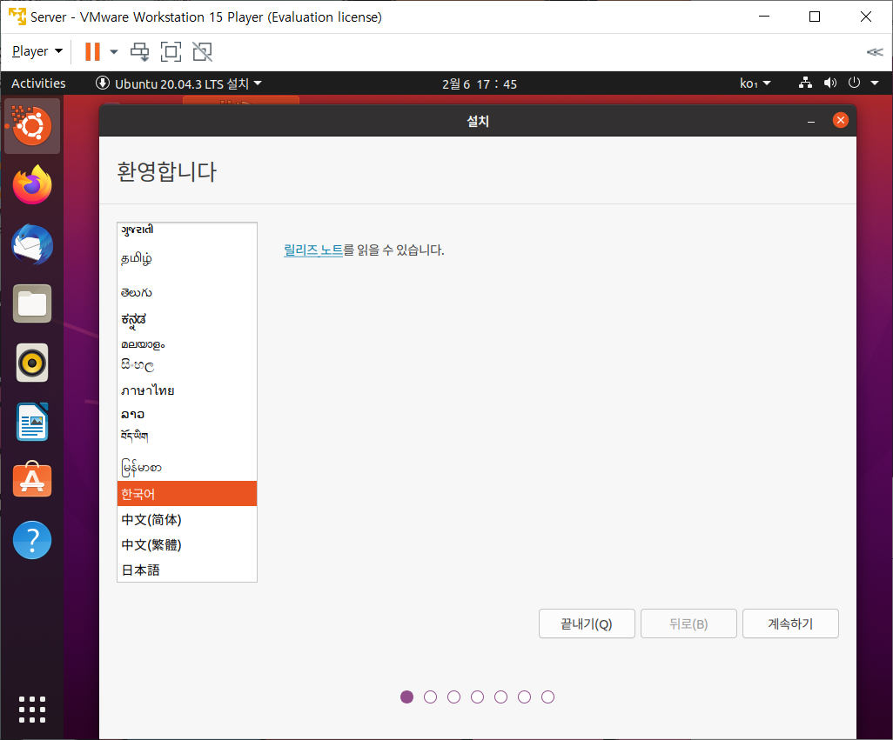
Task: Open Ubuntu 20.04.3 LTS 설치 app menu
Action: click(178, 83)
